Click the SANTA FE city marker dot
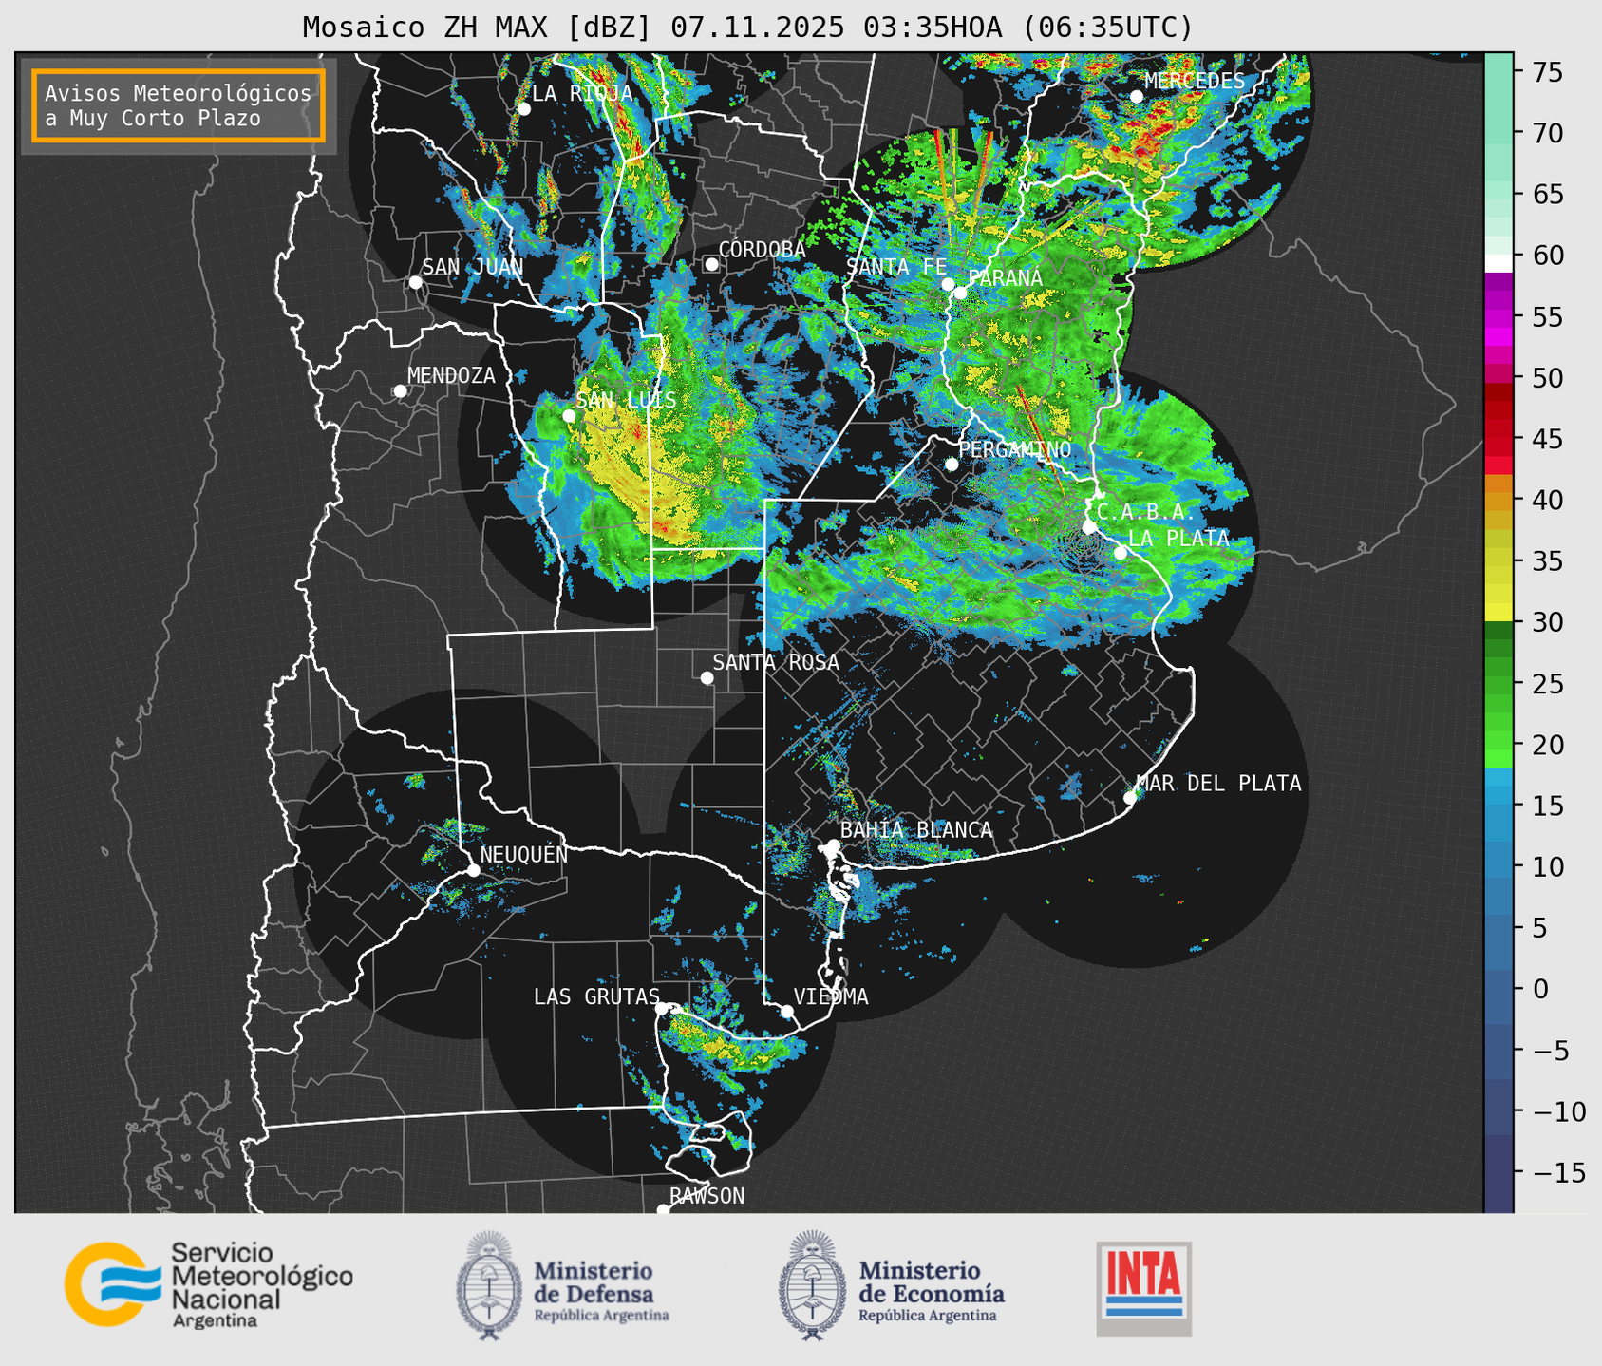The height and width of the screenshot is (1366, 1602). pyautogui.click(x=948, y=284)
